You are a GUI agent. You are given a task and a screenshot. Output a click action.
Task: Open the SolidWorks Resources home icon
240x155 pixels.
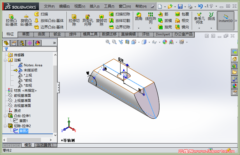234,59
